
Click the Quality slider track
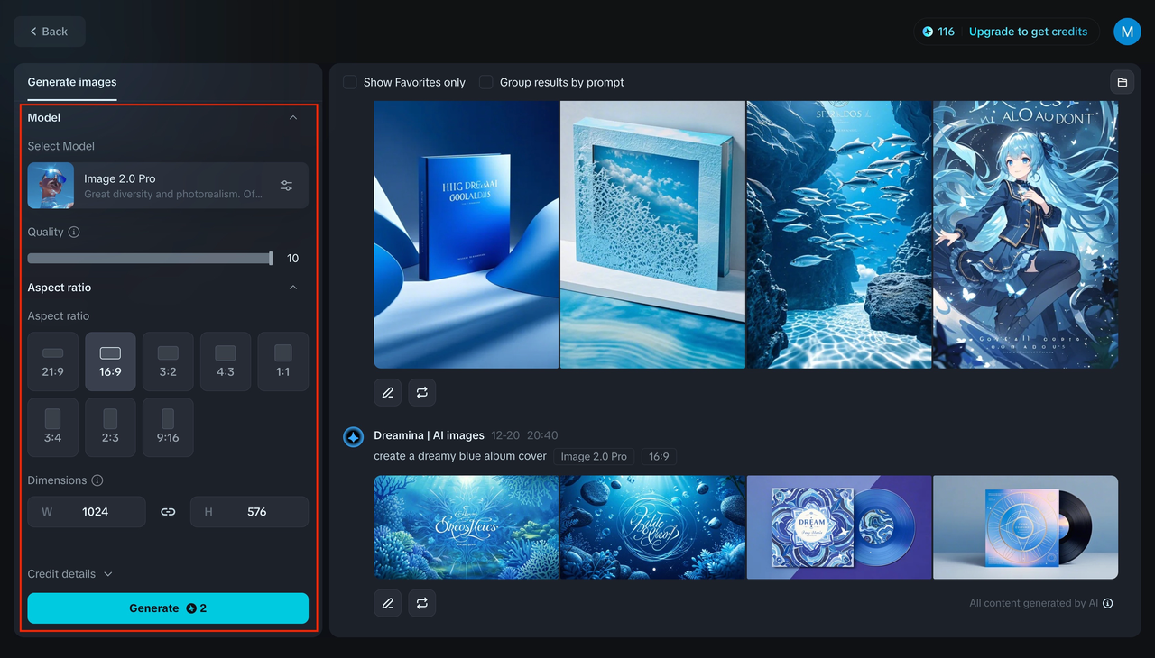coord(149,259)
